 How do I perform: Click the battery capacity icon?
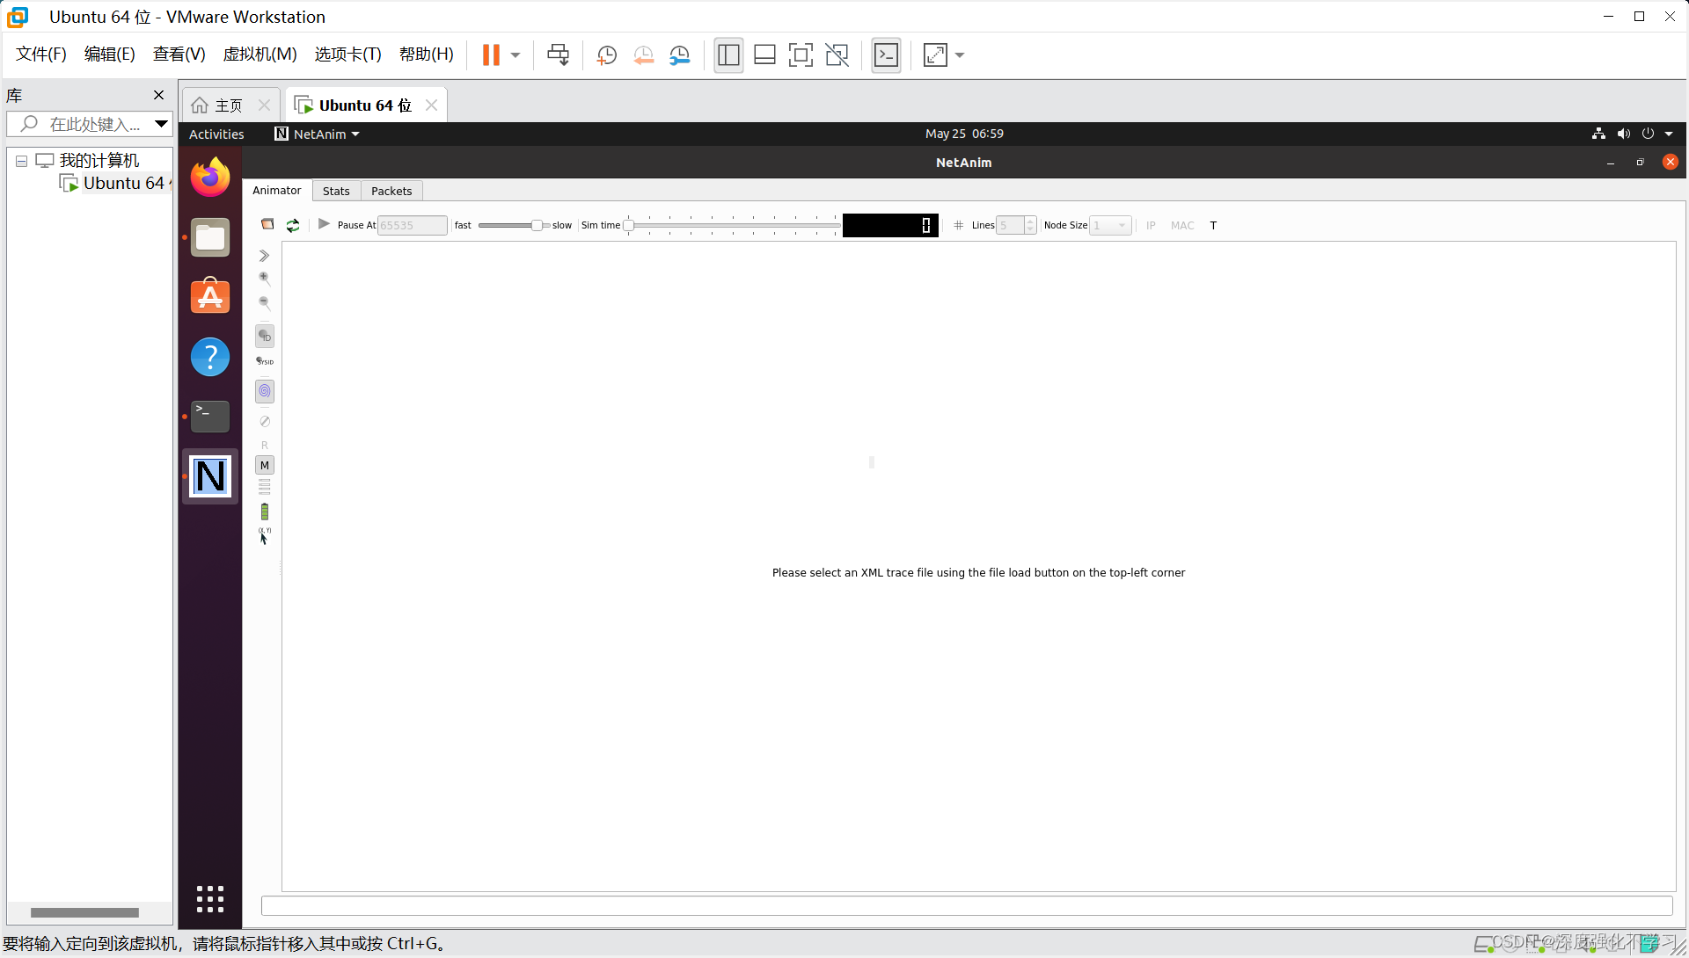[x=265, y=512]
